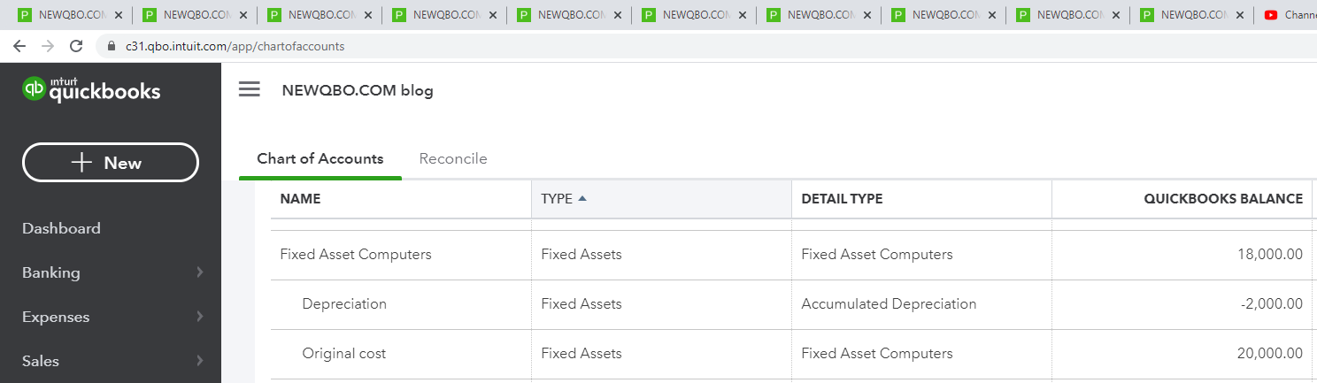
Task: Click the browser back arrow
Action: (x=19, y=46)
